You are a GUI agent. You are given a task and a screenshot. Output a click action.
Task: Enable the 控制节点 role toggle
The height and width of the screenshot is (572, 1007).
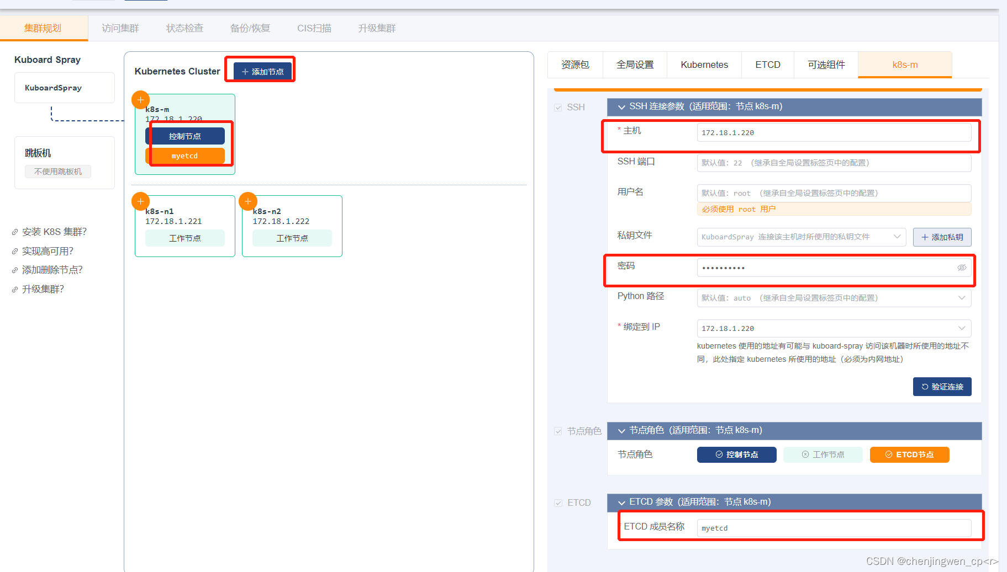point(736,455)
